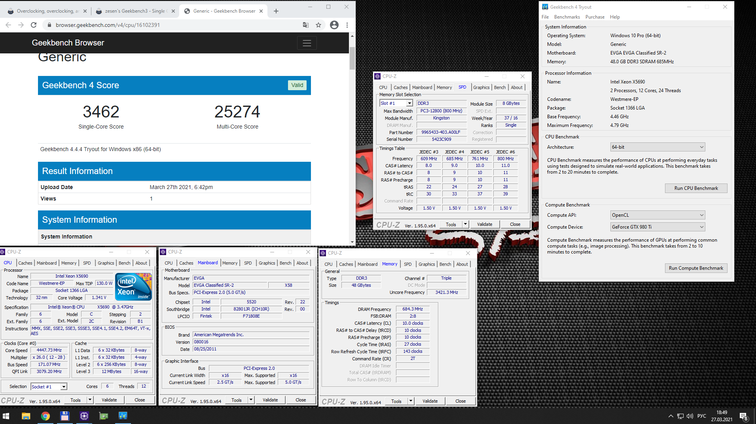View site info lock icon in address bar
The width and height of the screenshot is (756, 424).
point(49,25)
